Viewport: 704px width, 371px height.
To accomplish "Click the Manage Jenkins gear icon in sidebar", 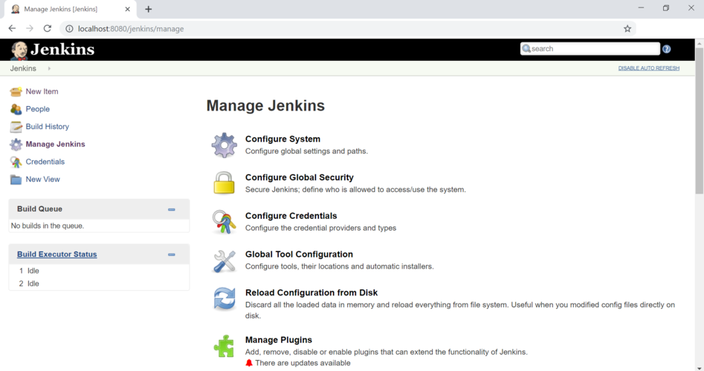I will pos(16,144).
